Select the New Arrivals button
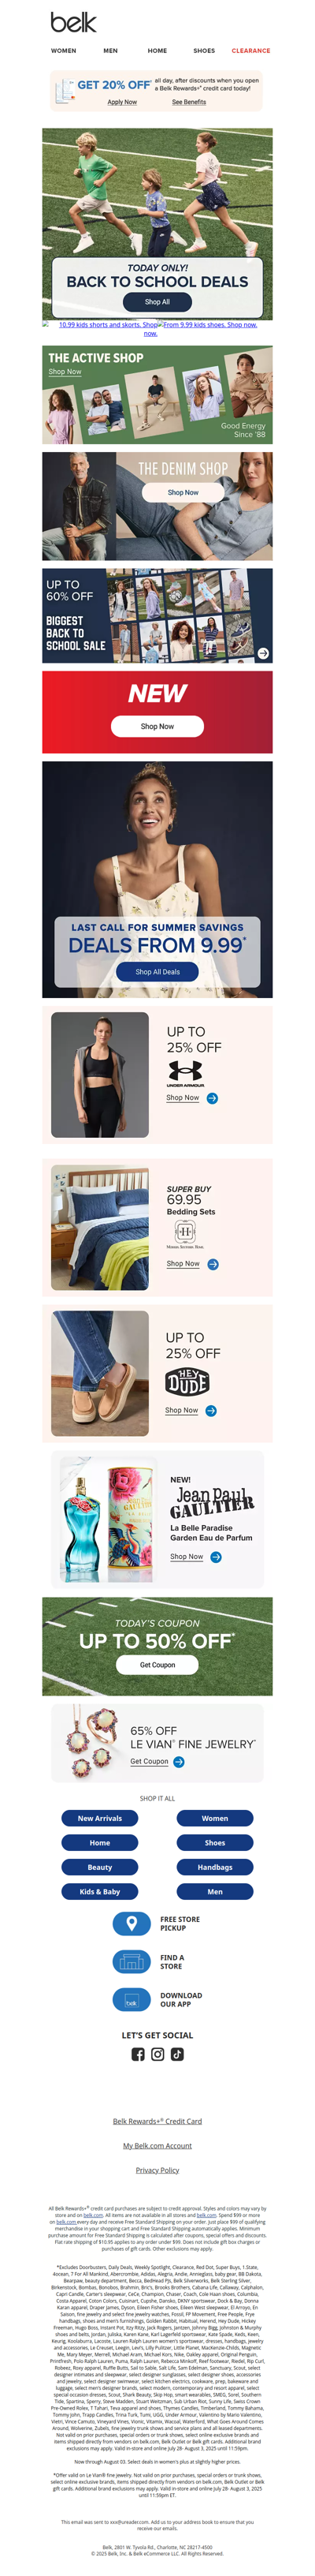Screen dimensions: 315x2576 [100, 1818]
